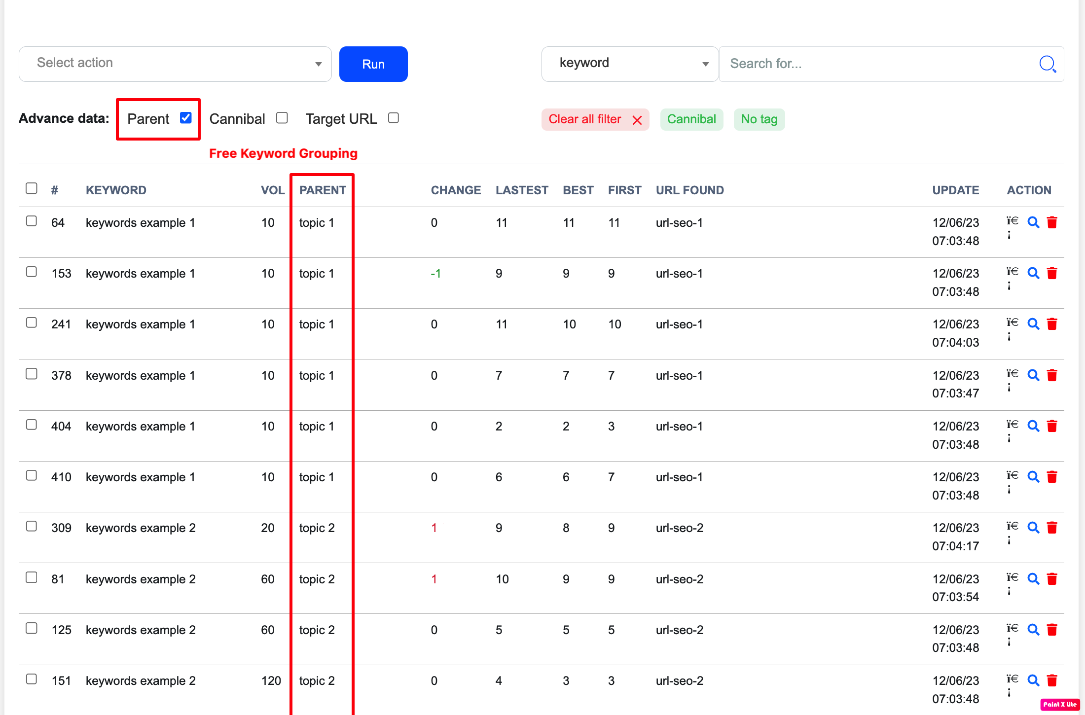Select checkbox for row 404
Screen dimensions: 1085x715
coord(32,425)
